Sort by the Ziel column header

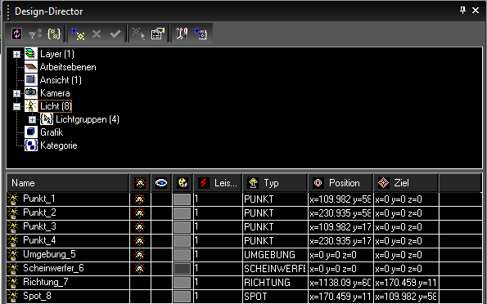click(406, 183)
